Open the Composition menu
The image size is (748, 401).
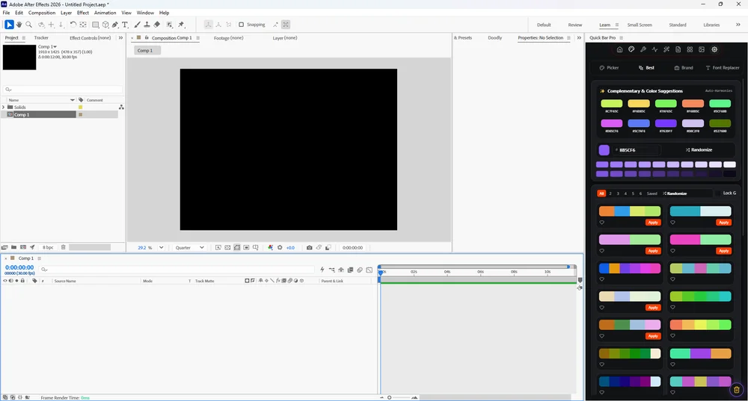click(x=42, y=13)
